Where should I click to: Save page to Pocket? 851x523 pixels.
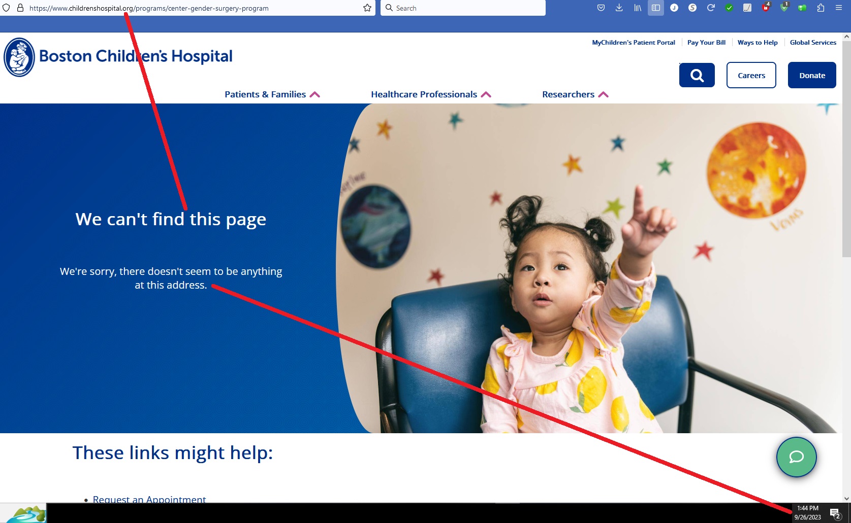click(601, 8)
